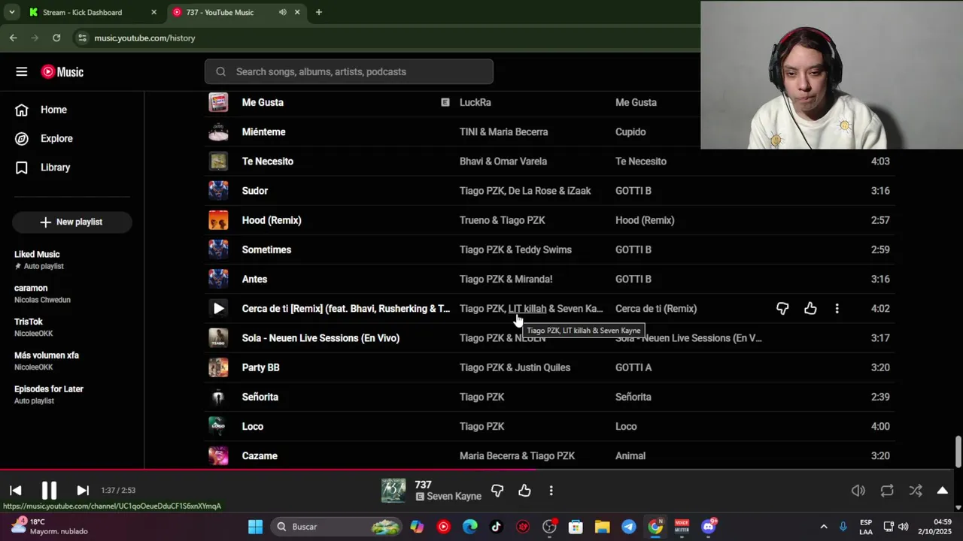
Task: Open a new browser tab
Action: [318, 12]
